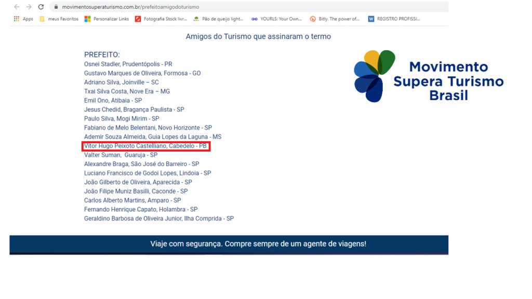
Task: Click the Movimento Supera Turismo Brasil logo
Action: [429, 76]
